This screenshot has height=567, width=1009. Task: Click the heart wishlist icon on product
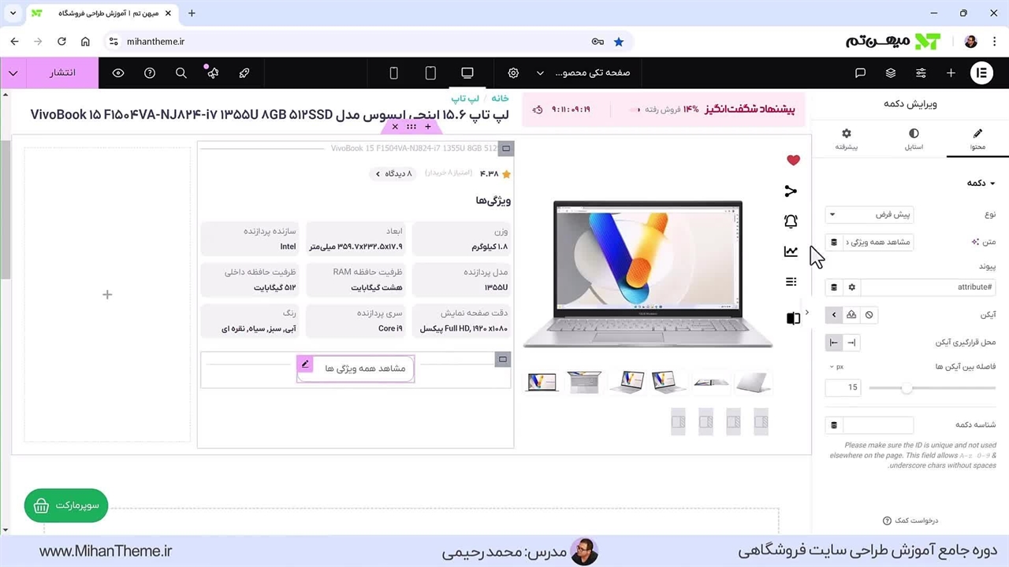[x=793, y=161]
